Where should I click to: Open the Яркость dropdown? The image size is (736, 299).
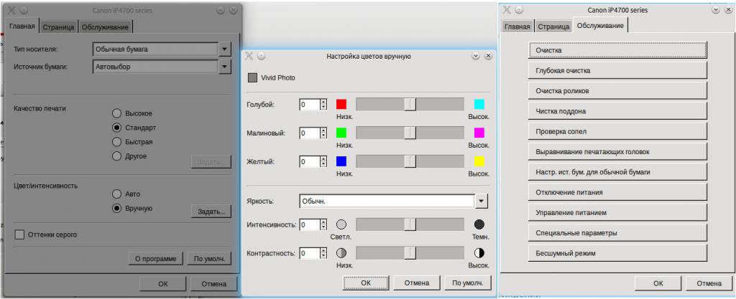point(481,201)
